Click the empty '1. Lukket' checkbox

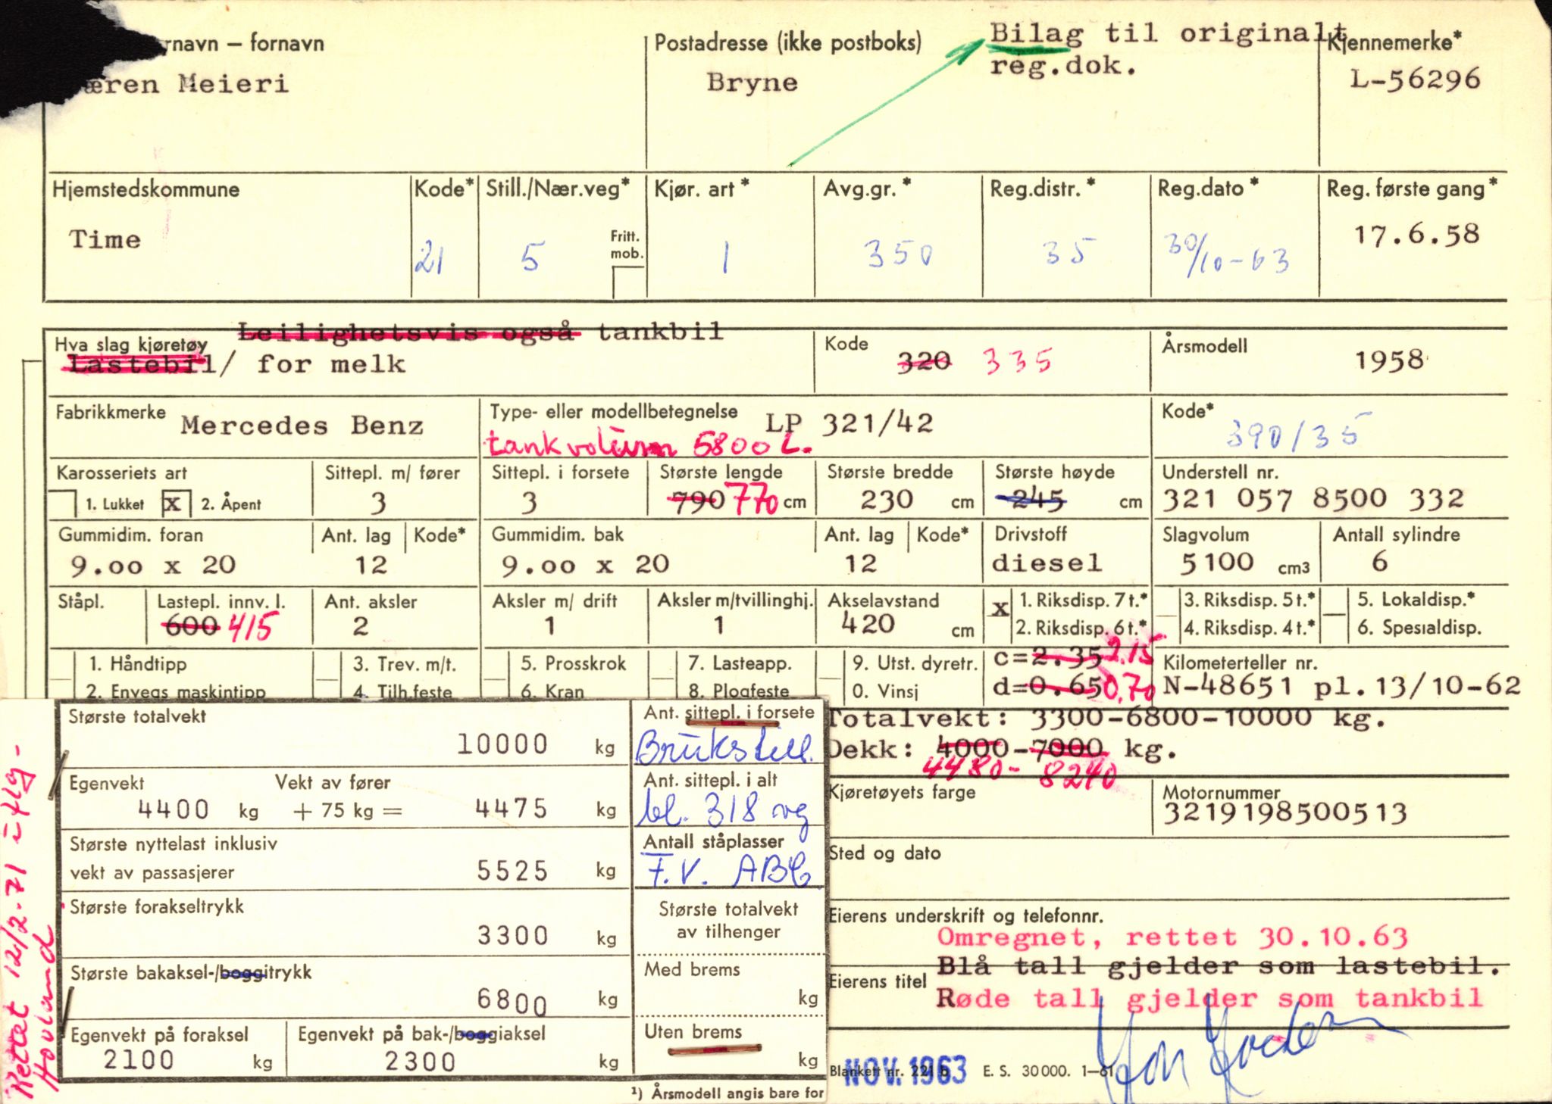(62, 503)
